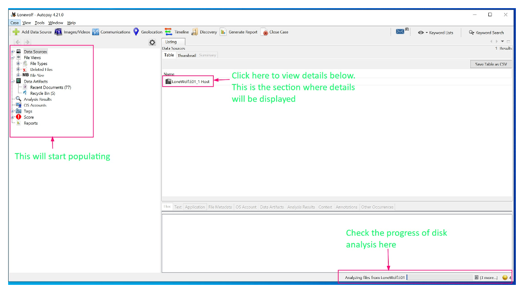Expand the Tags tree node
The width and height of the screenshot is (524, 293).
pyautogui.click(x=13, y=111)
